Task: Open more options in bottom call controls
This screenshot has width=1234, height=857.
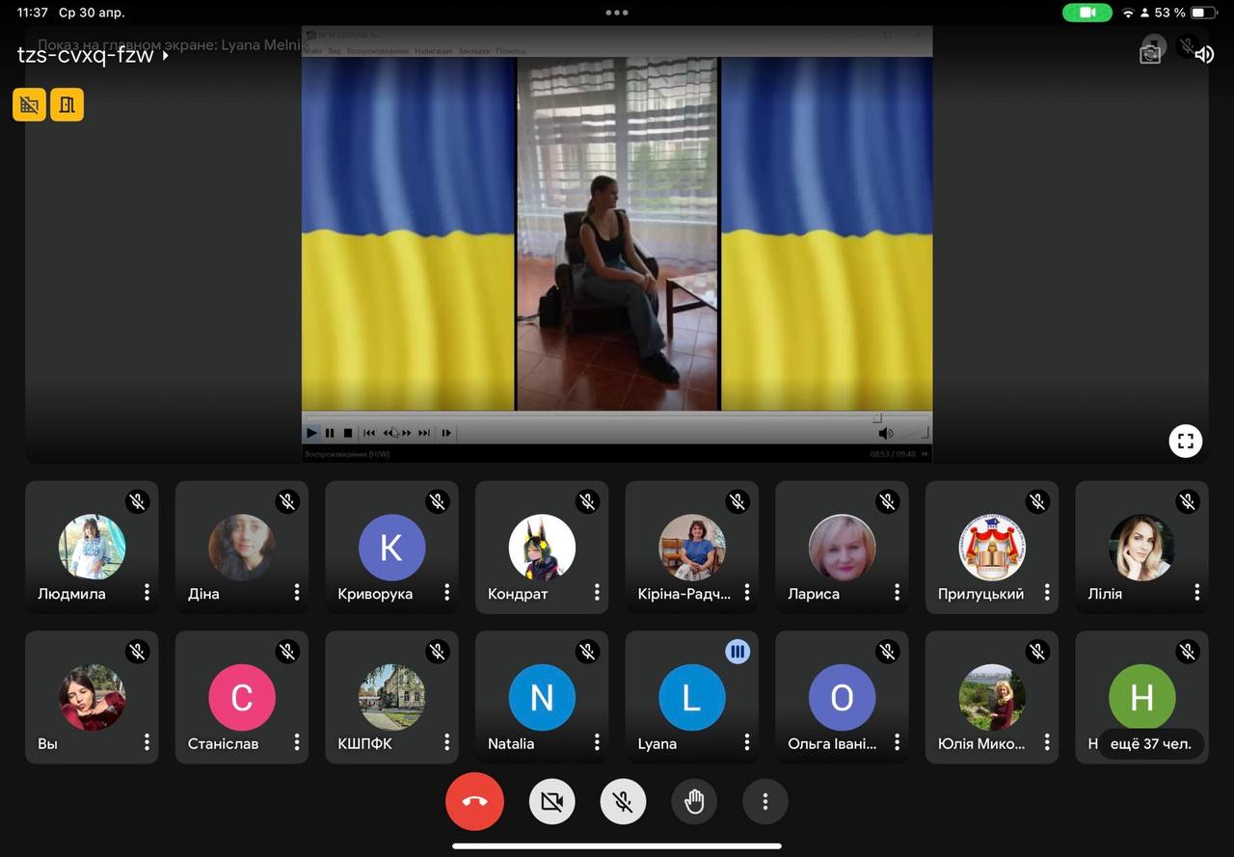Action: (x=765, y=801)
